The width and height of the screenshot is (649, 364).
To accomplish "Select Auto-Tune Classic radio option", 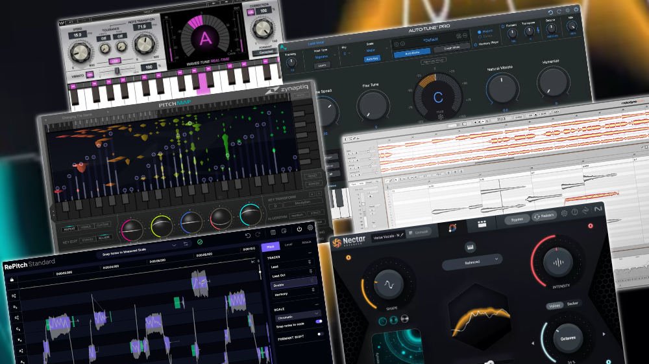I will [x=480, y=37].
